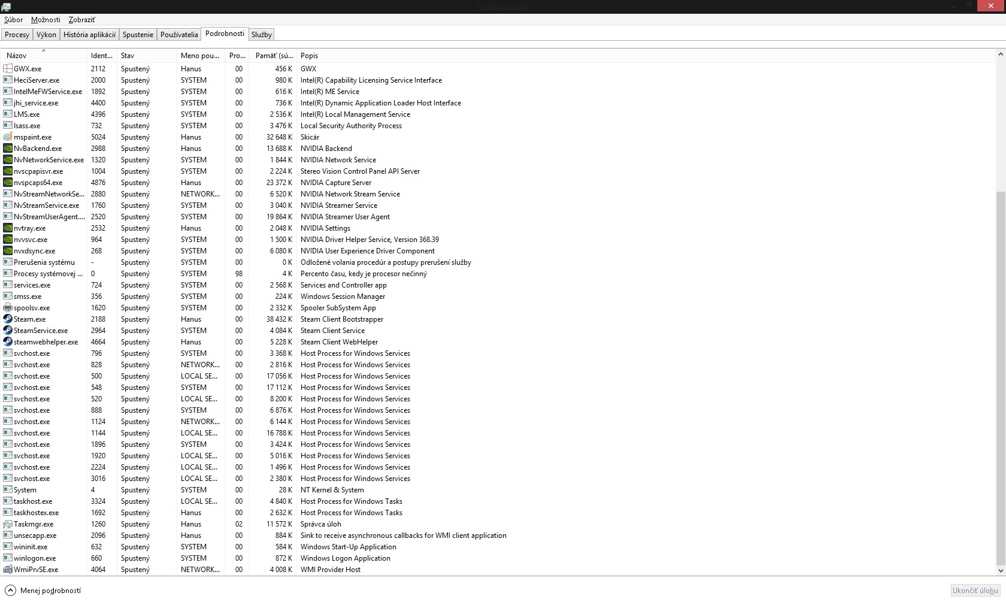This screenshot has width=1006, height=605.
Task: Click the scrollbar up arrow
Action: click(x=1001, y=55)
